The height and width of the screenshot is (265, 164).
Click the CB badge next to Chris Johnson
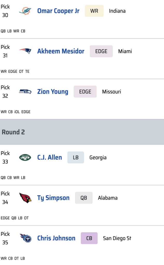[89, 238]
